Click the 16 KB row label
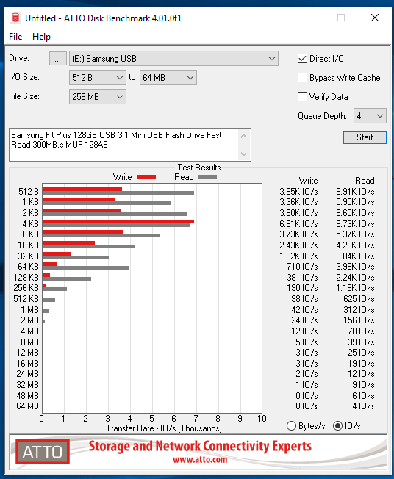Viewport: 394px width, 479px height. pos(28,245)
